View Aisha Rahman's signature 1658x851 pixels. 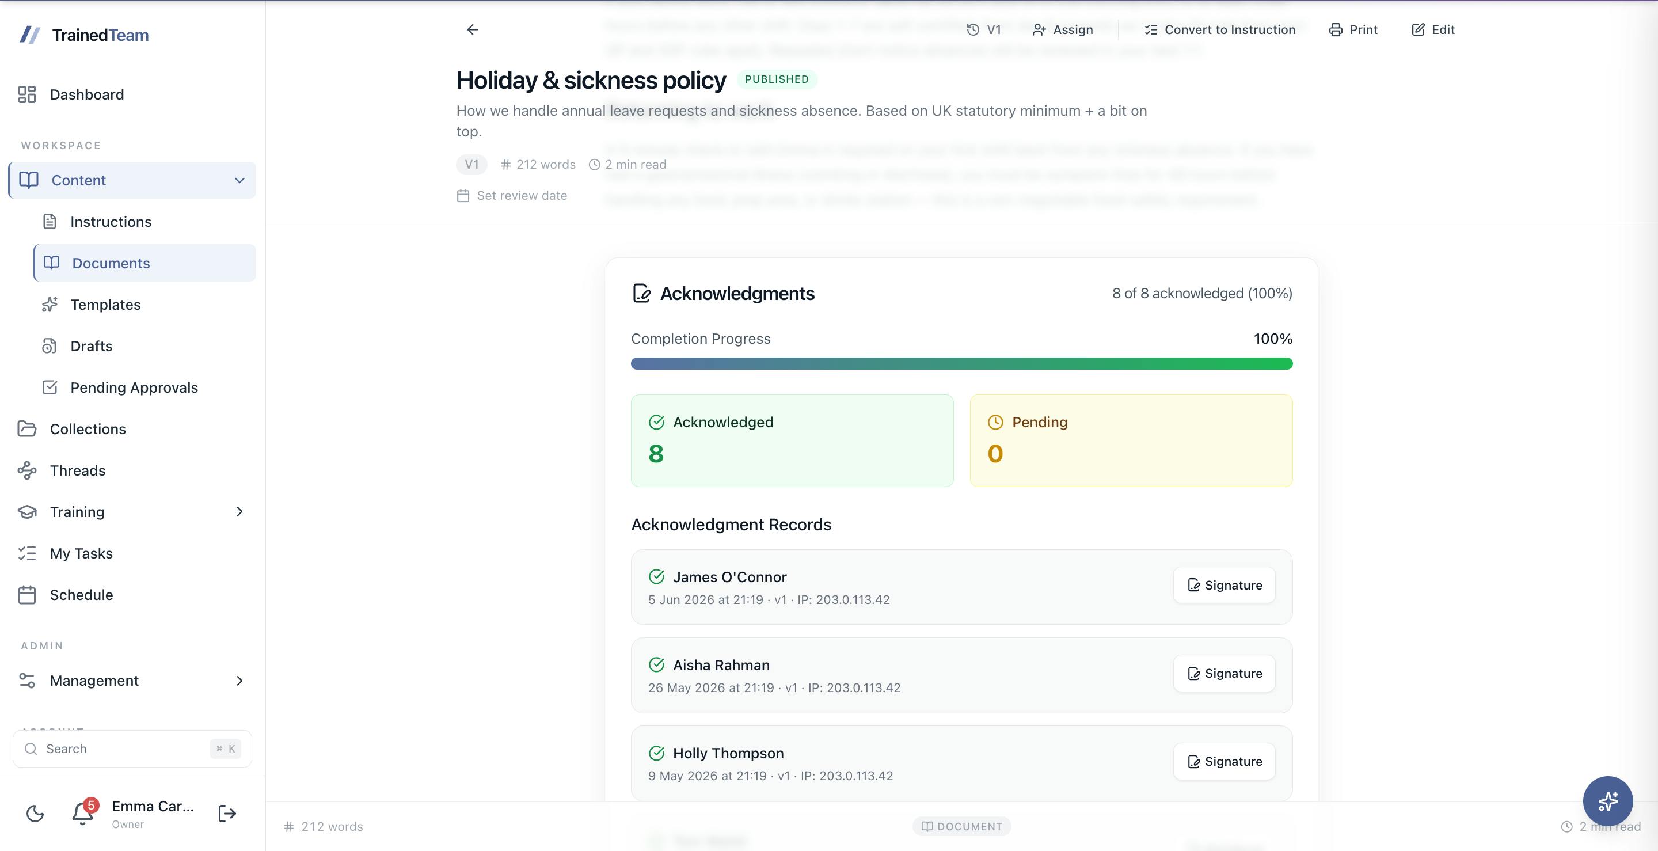point(1224,673)
